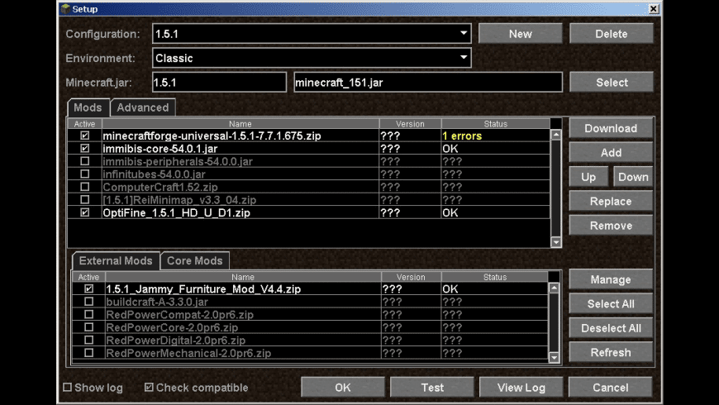The height and width of the screenshot is (405, 719).
Task: Click the mods list scroll down arrow
Action: pyautogui.click(x=555, y=242)
